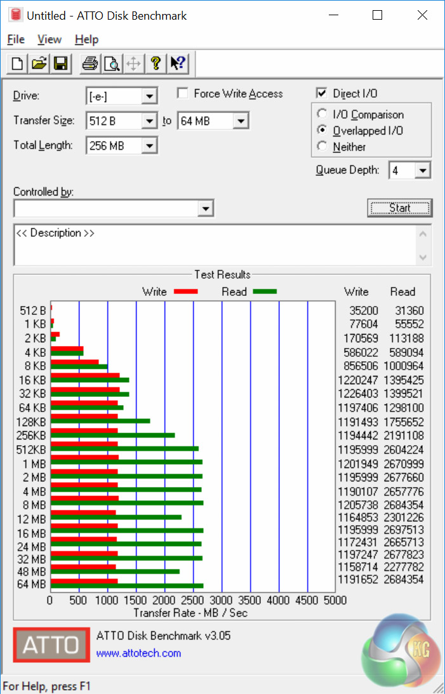
Task: Click the ATTO app icon in title bar
Action: click(x=15, y=15)
